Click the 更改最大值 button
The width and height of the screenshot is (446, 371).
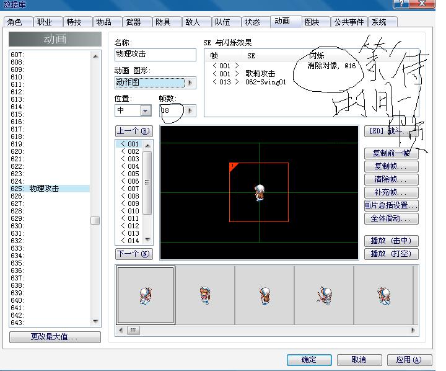55,337
